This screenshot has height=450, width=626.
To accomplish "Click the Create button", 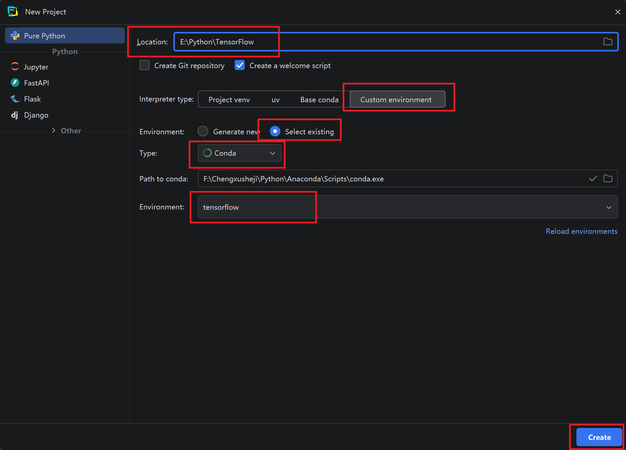I will point(599,437).
